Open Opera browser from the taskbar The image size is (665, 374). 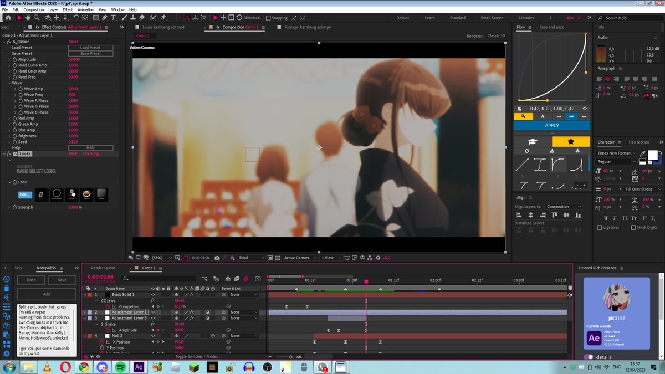(x=65, y=367)
